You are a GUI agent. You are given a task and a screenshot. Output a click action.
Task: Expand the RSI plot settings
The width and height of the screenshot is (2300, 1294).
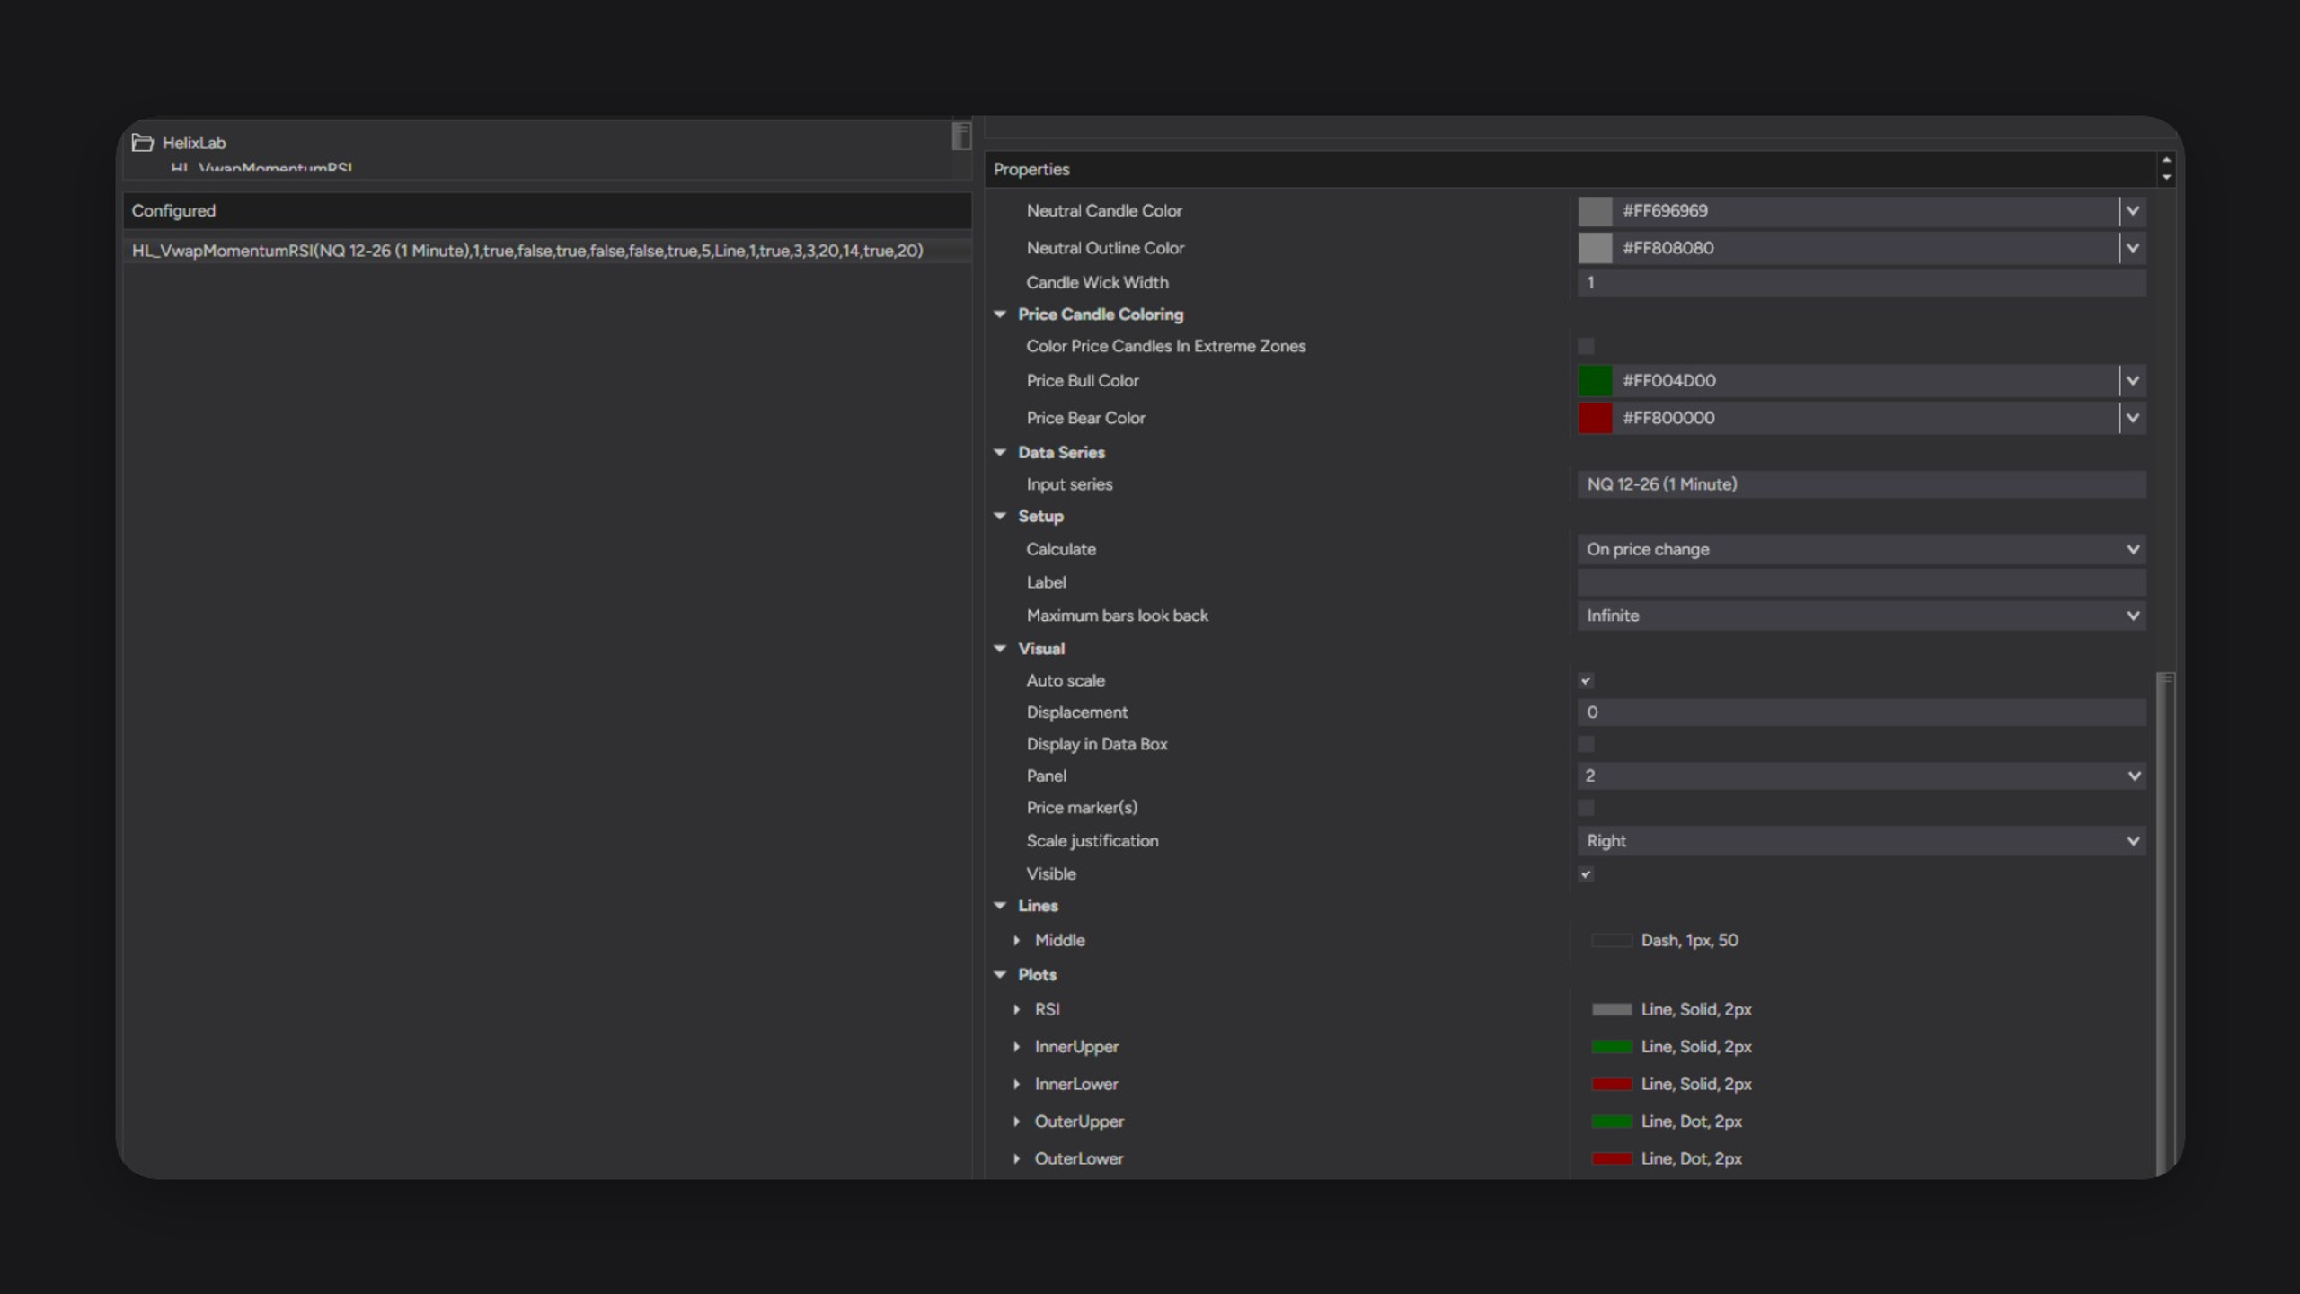pos(1017,1010)
